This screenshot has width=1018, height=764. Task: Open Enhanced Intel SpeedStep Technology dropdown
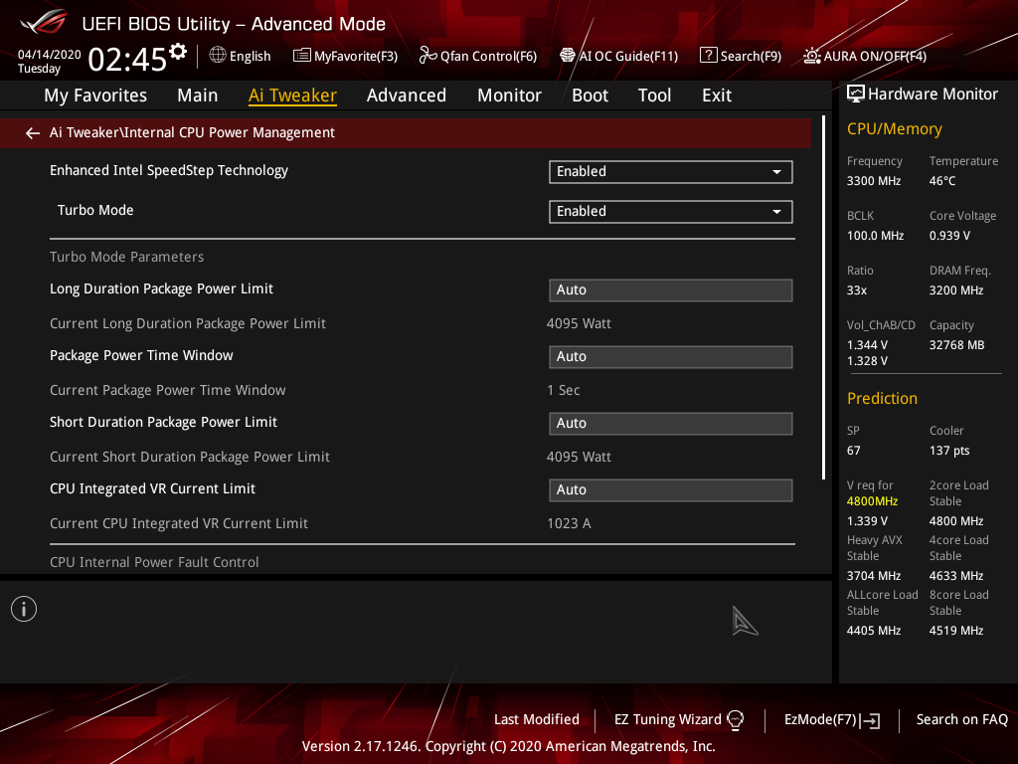(671, 172)
